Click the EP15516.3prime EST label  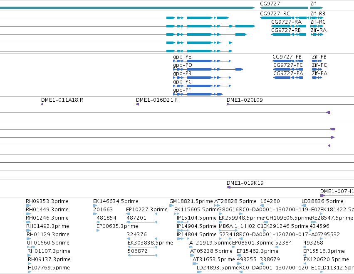point(324,251)
